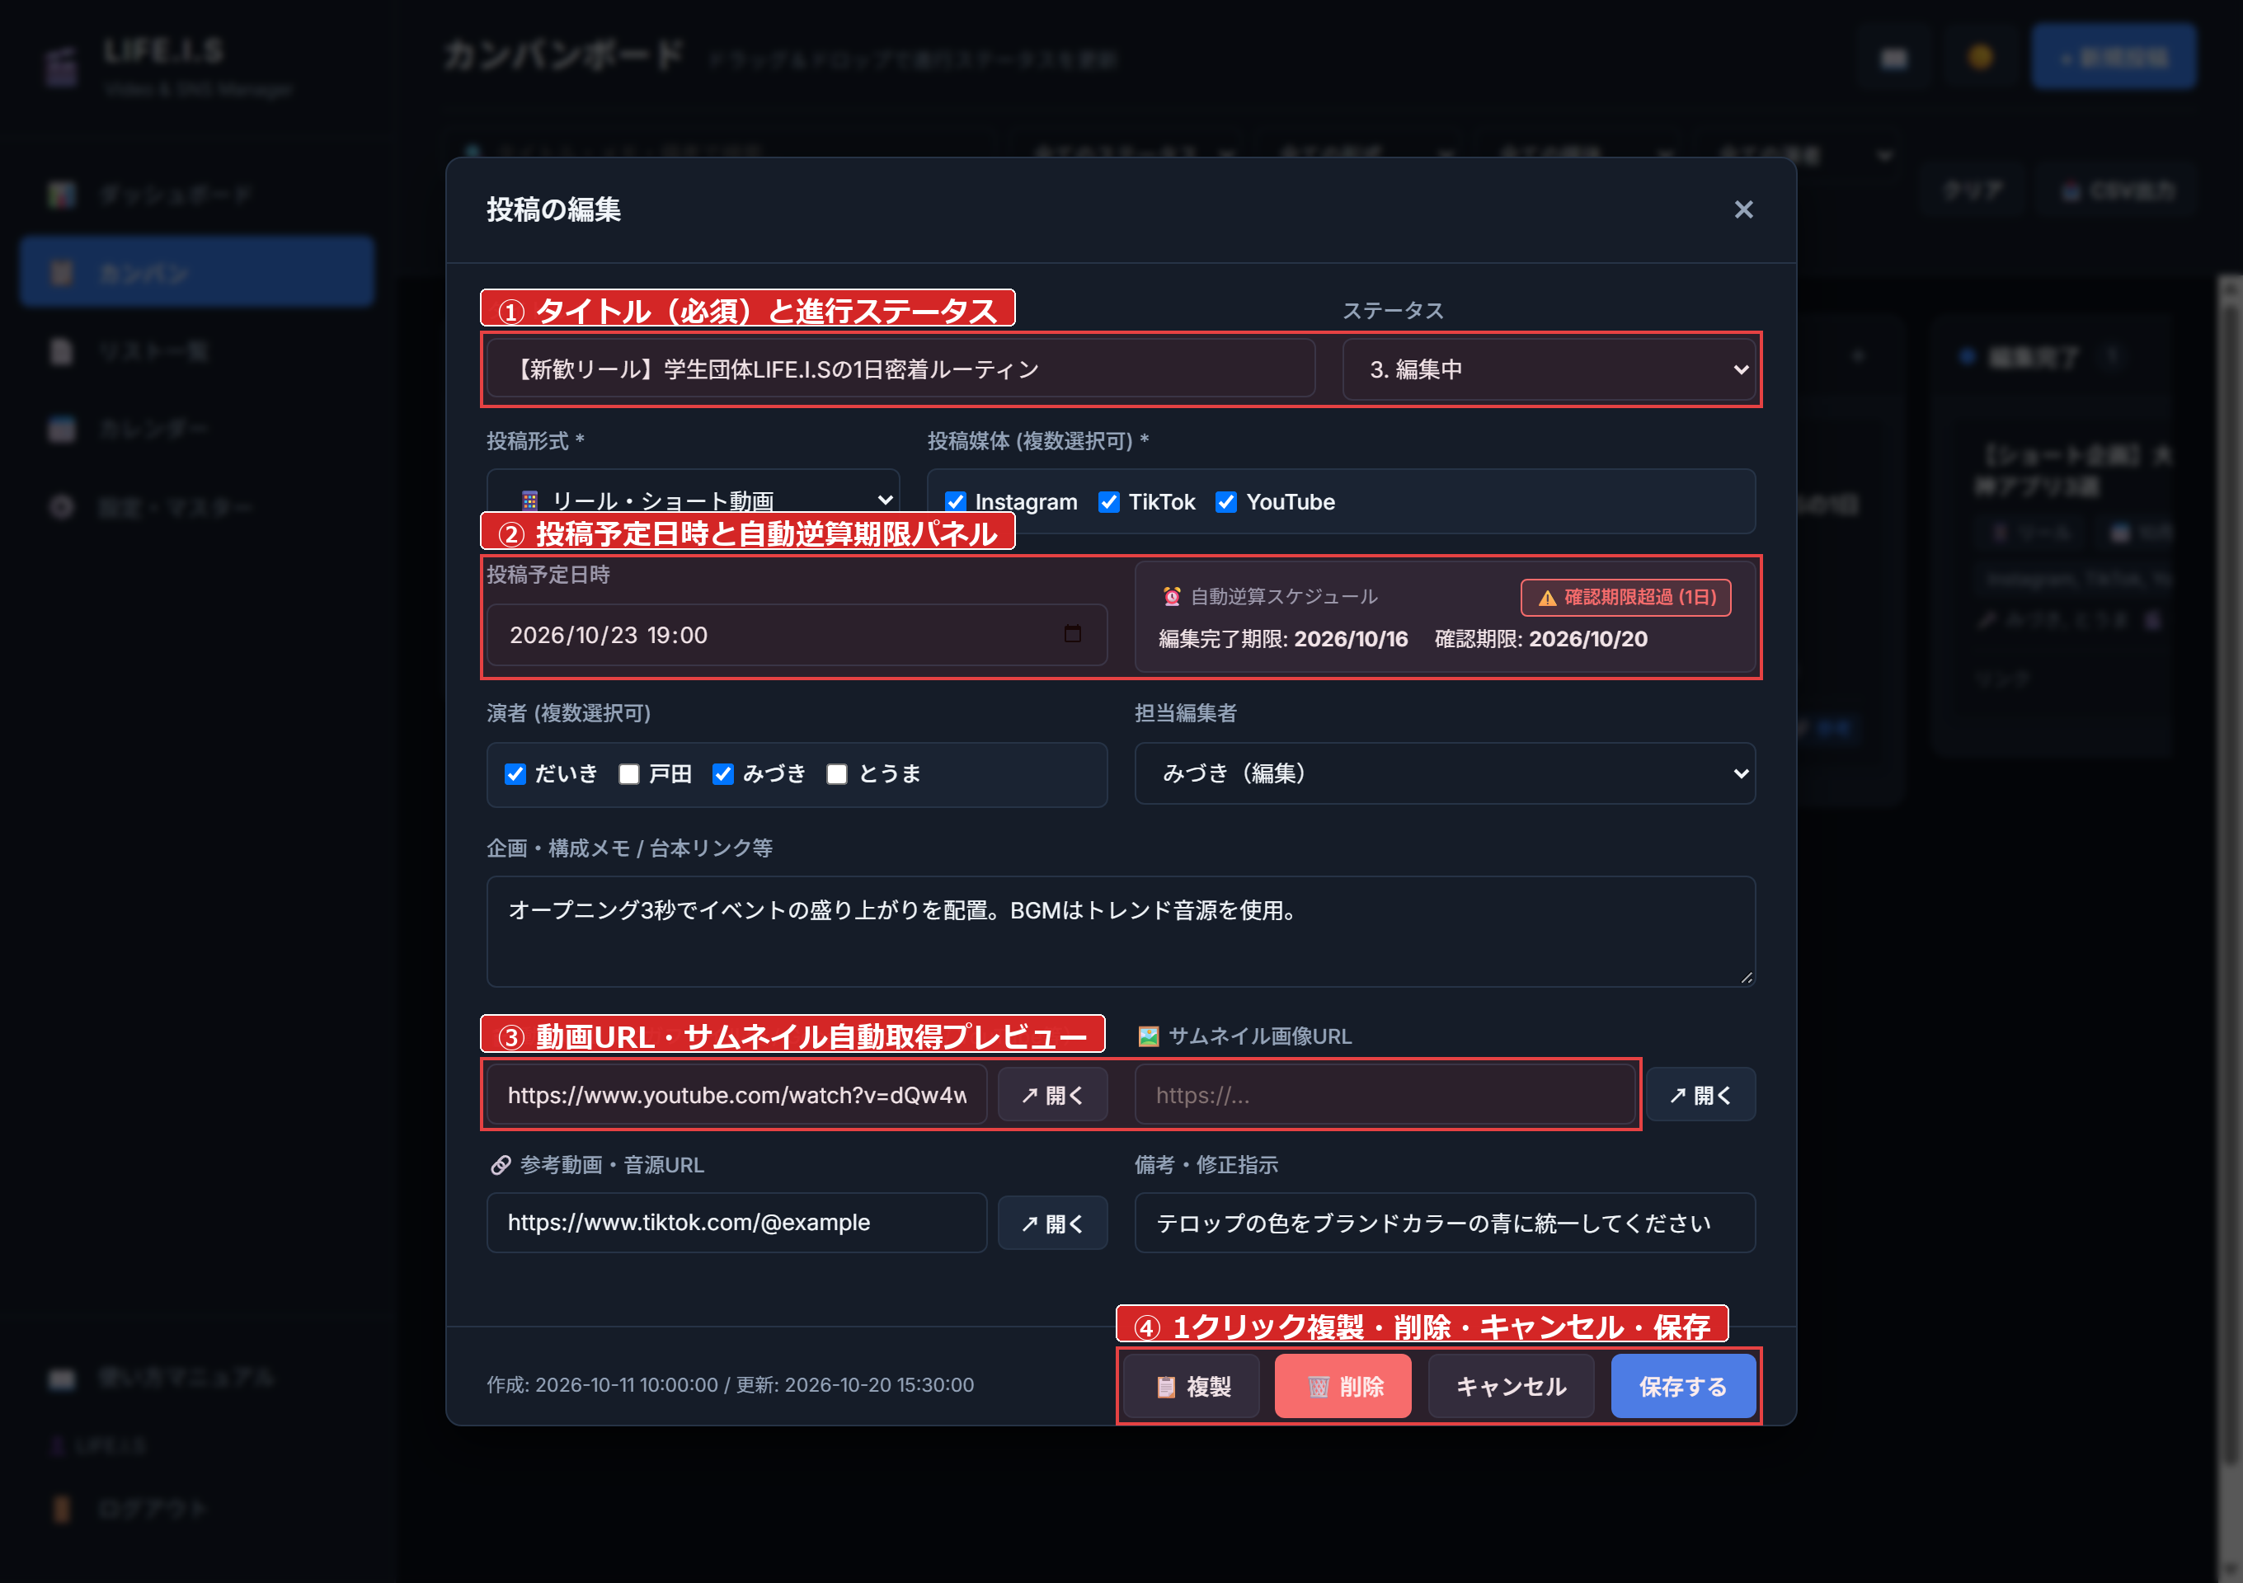Click the 確認期限: 2026/10/20 text
The height and width of the screenshot is (1583, 2243).
coord(1540,639)
